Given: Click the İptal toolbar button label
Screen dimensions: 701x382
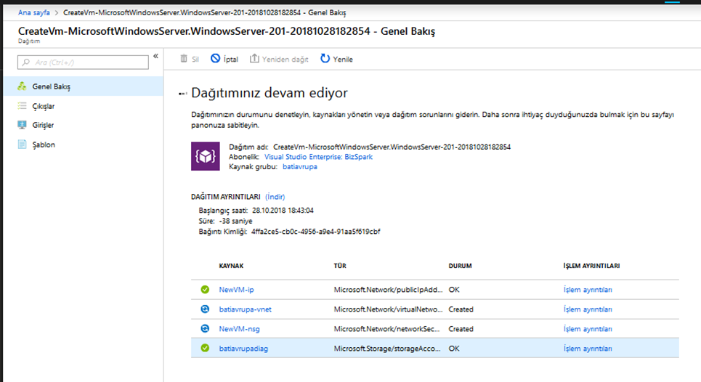Looking at the screenshot, I should (x=231, y=60).
